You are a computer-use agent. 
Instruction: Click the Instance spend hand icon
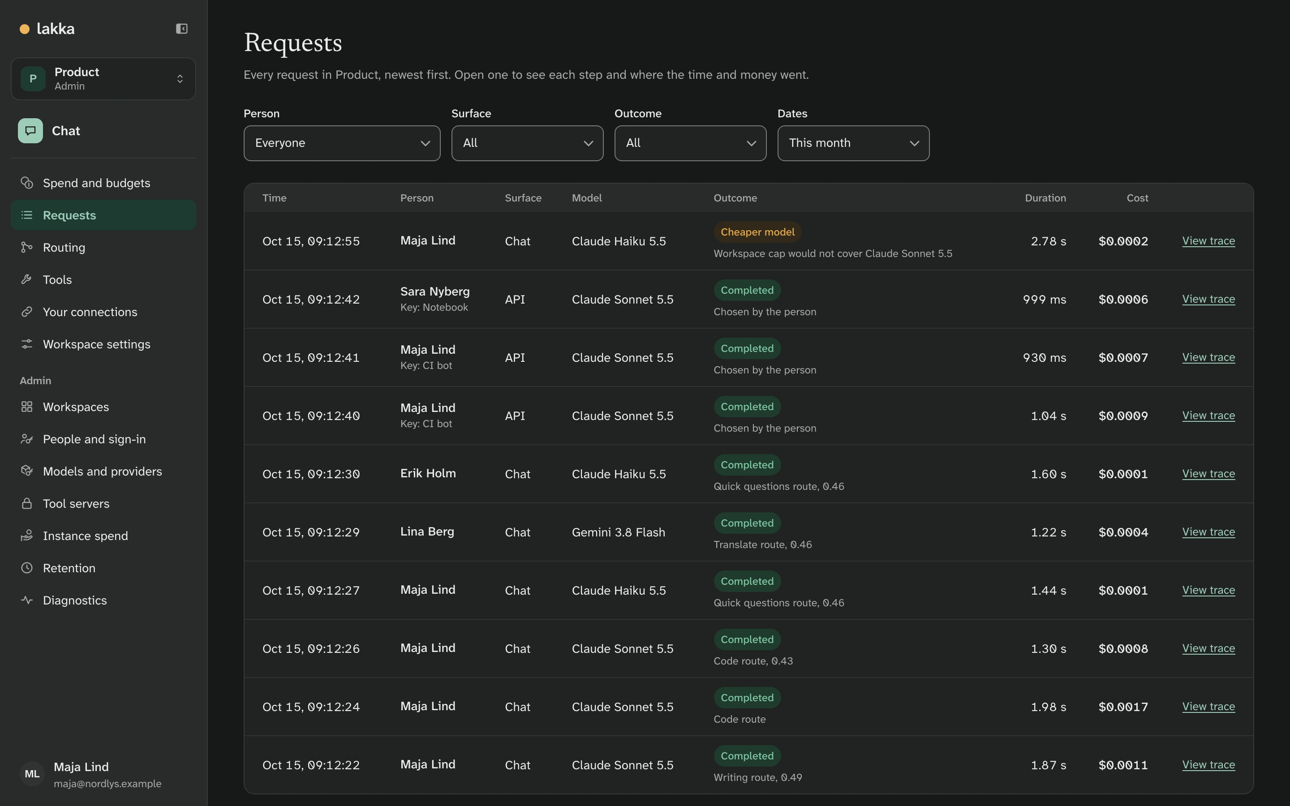(x=27, y=536)
